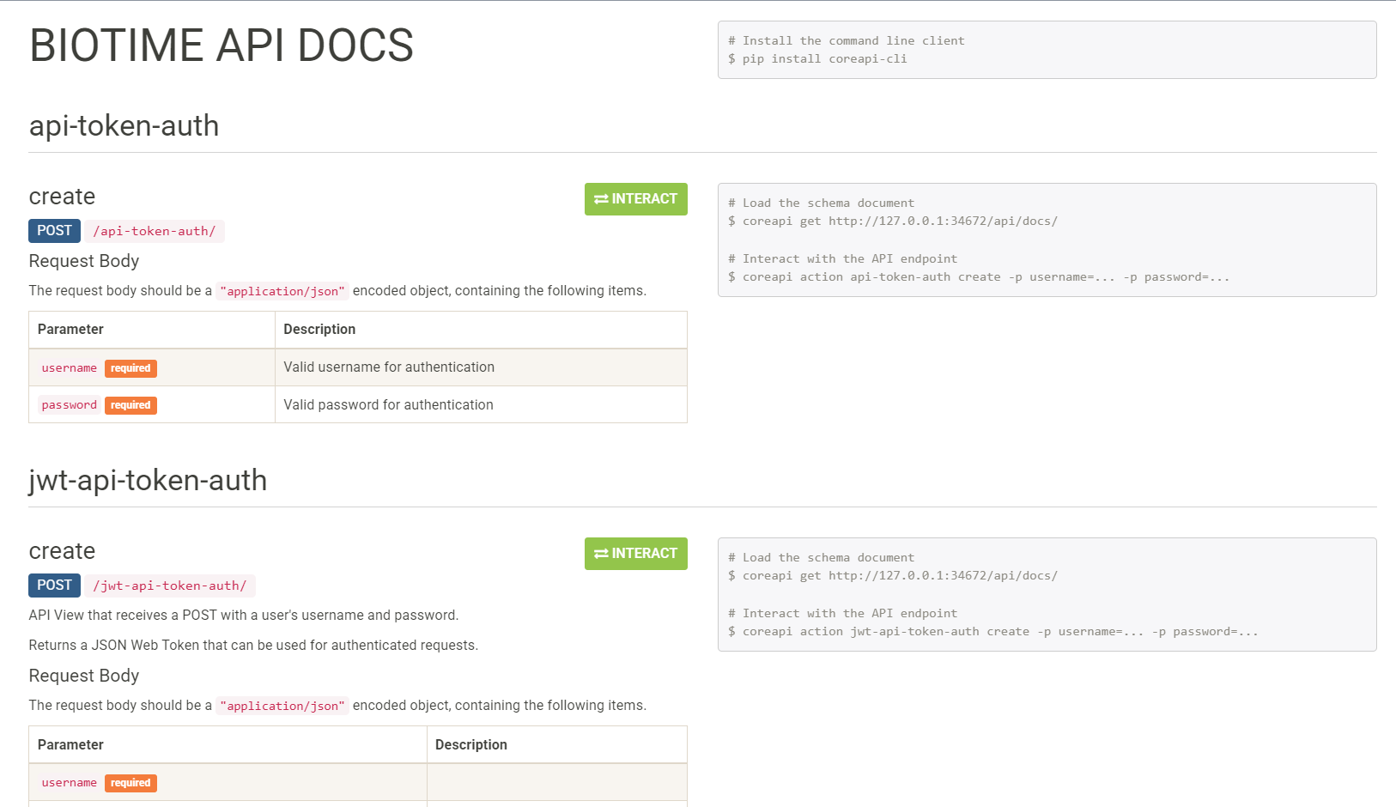1396x807 pixels.
Task: Click the /jwt-api-token-auth/ endpoint path
Action: click(x=170, y=586)
